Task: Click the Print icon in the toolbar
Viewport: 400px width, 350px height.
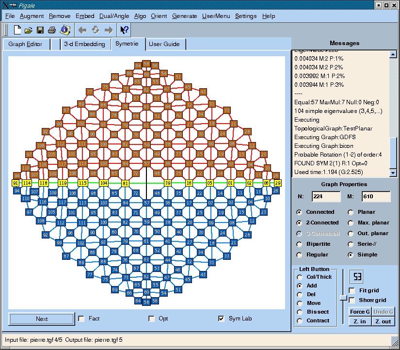Action: tap(52, 30)
